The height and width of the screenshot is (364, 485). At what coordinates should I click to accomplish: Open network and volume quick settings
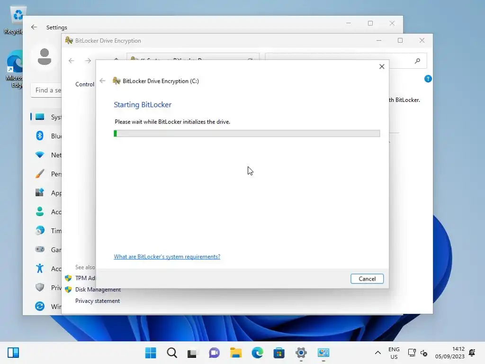[418, 353]
